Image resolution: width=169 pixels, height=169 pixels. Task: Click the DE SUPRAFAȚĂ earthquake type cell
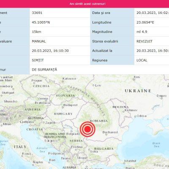click(99, 70)
